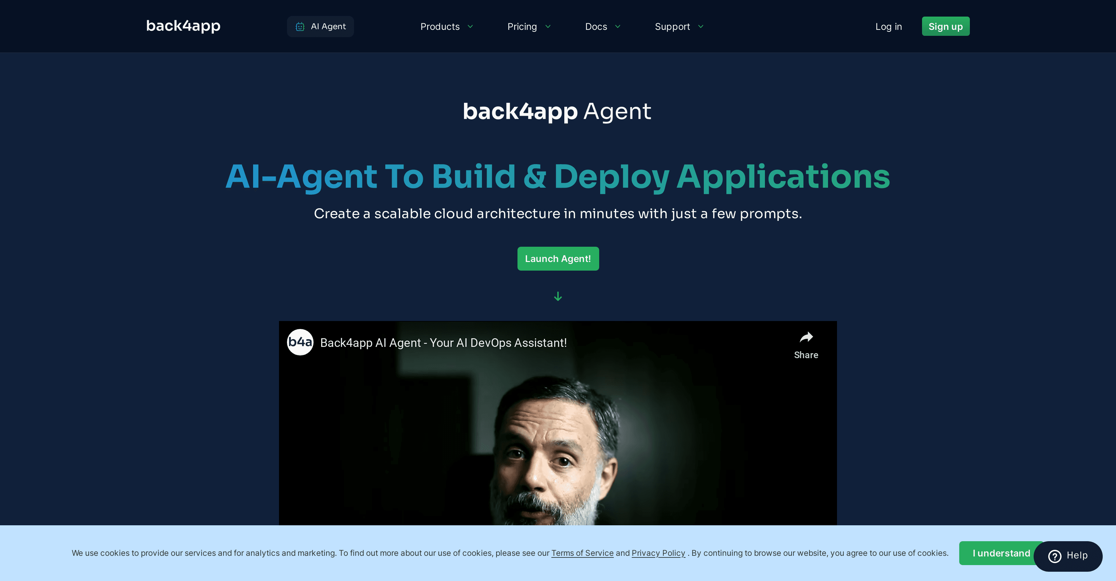1116x581 pixels.
Task: Click the green down arrow below Launch Agent
Action: pos(558,296)
